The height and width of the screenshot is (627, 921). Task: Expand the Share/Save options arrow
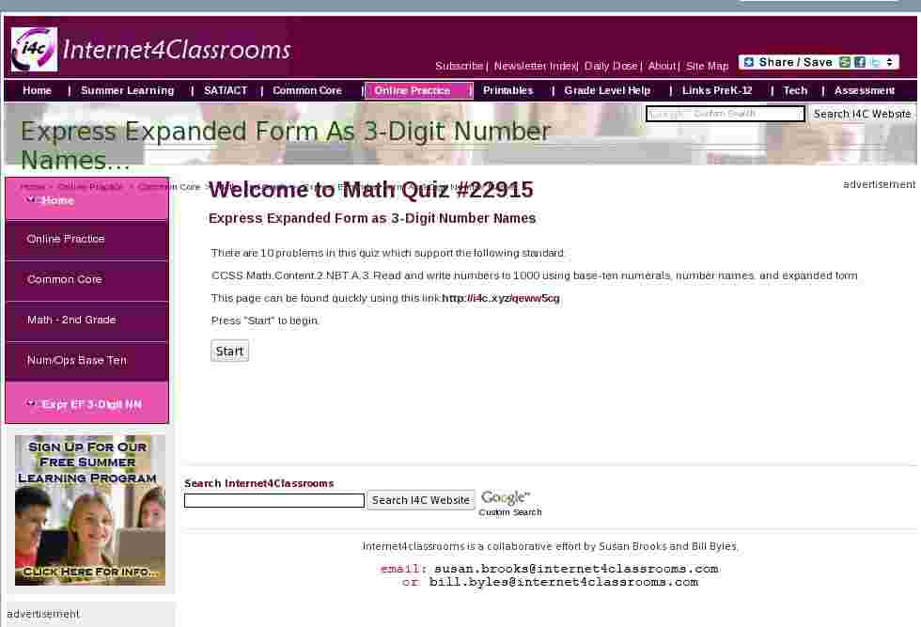[889, 62]
